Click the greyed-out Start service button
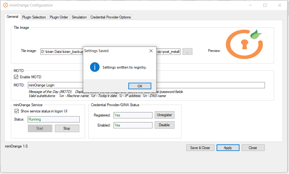The height and width of the screenshot is (174, 289). (x=40, y=128)
